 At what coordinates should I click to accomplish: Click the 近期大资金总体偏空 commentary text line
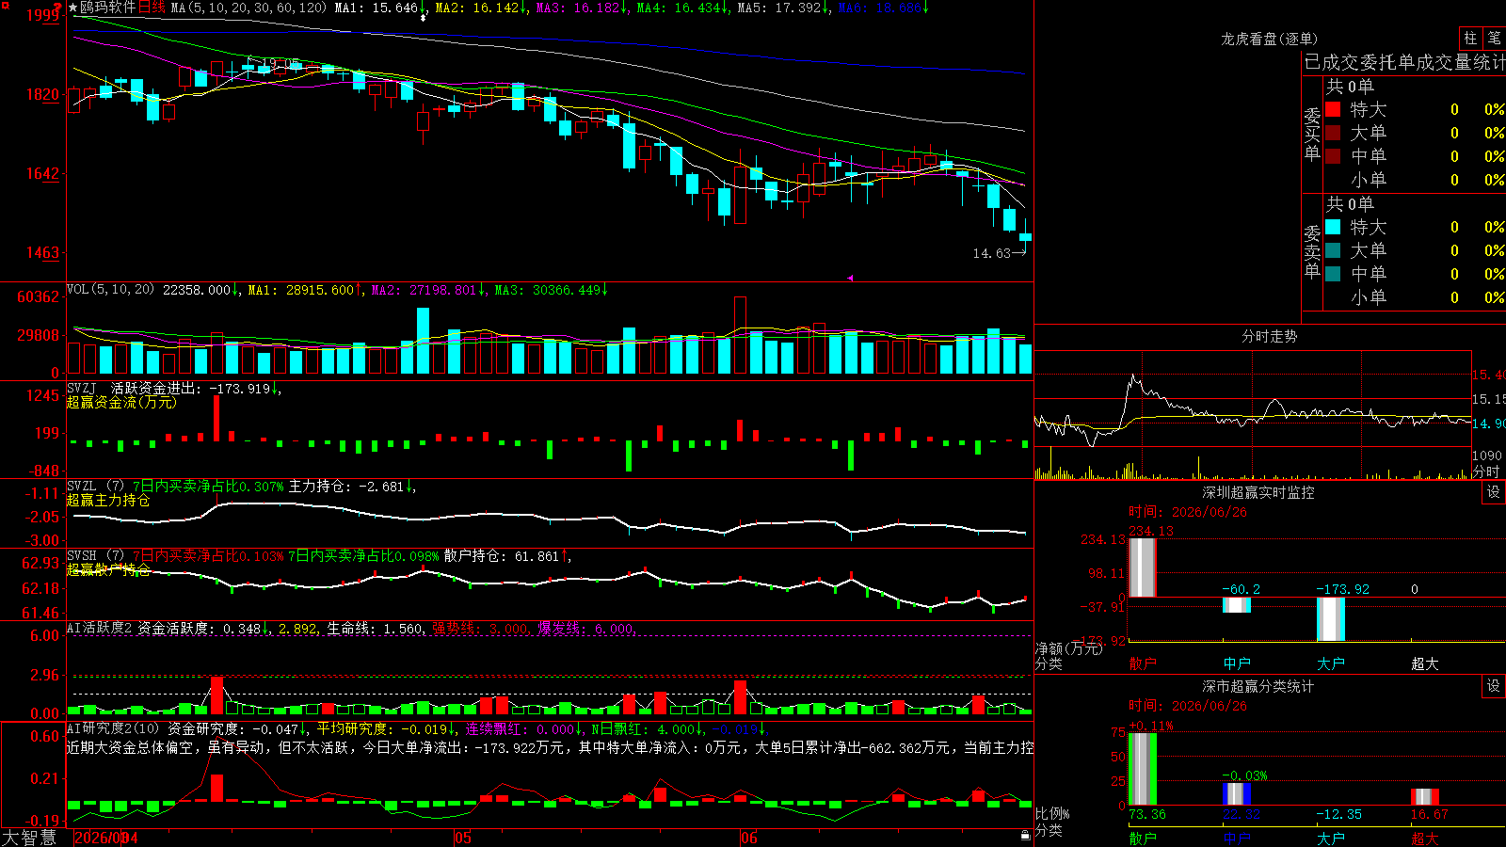[550, 747]
